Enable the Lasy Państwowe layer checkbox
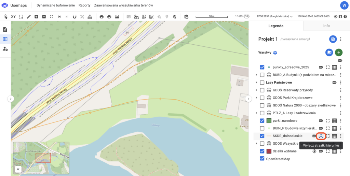This screenshot has width=350, height=176. click(x=262, y=83)
